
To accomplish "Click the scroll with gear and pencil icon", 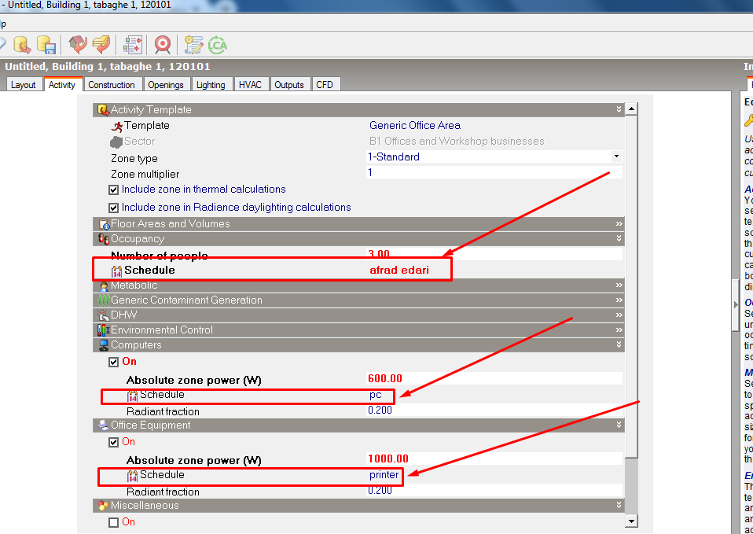I will coord(193,45).
